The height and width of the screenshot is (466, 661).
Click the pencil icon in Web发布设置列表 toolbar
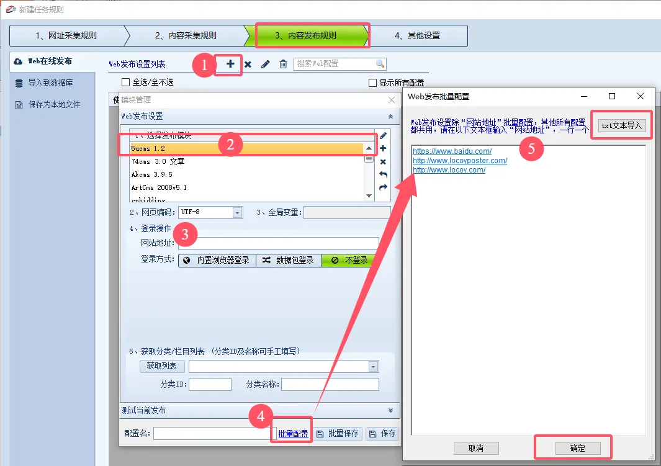(266, 64)
